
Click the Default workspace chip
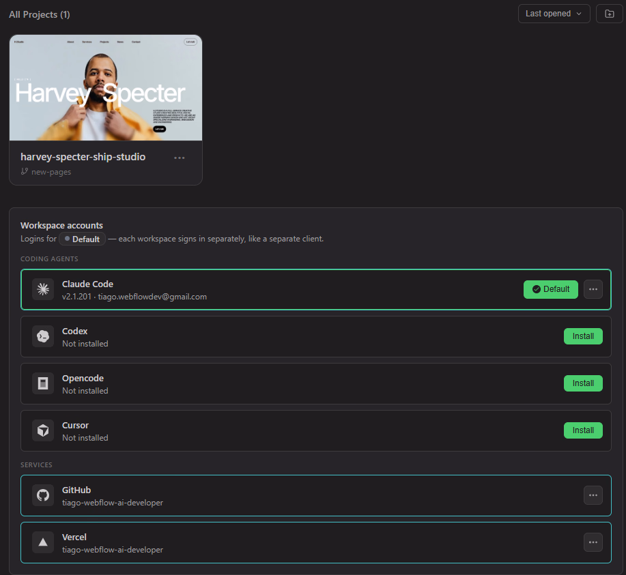(x=82, y=239)
